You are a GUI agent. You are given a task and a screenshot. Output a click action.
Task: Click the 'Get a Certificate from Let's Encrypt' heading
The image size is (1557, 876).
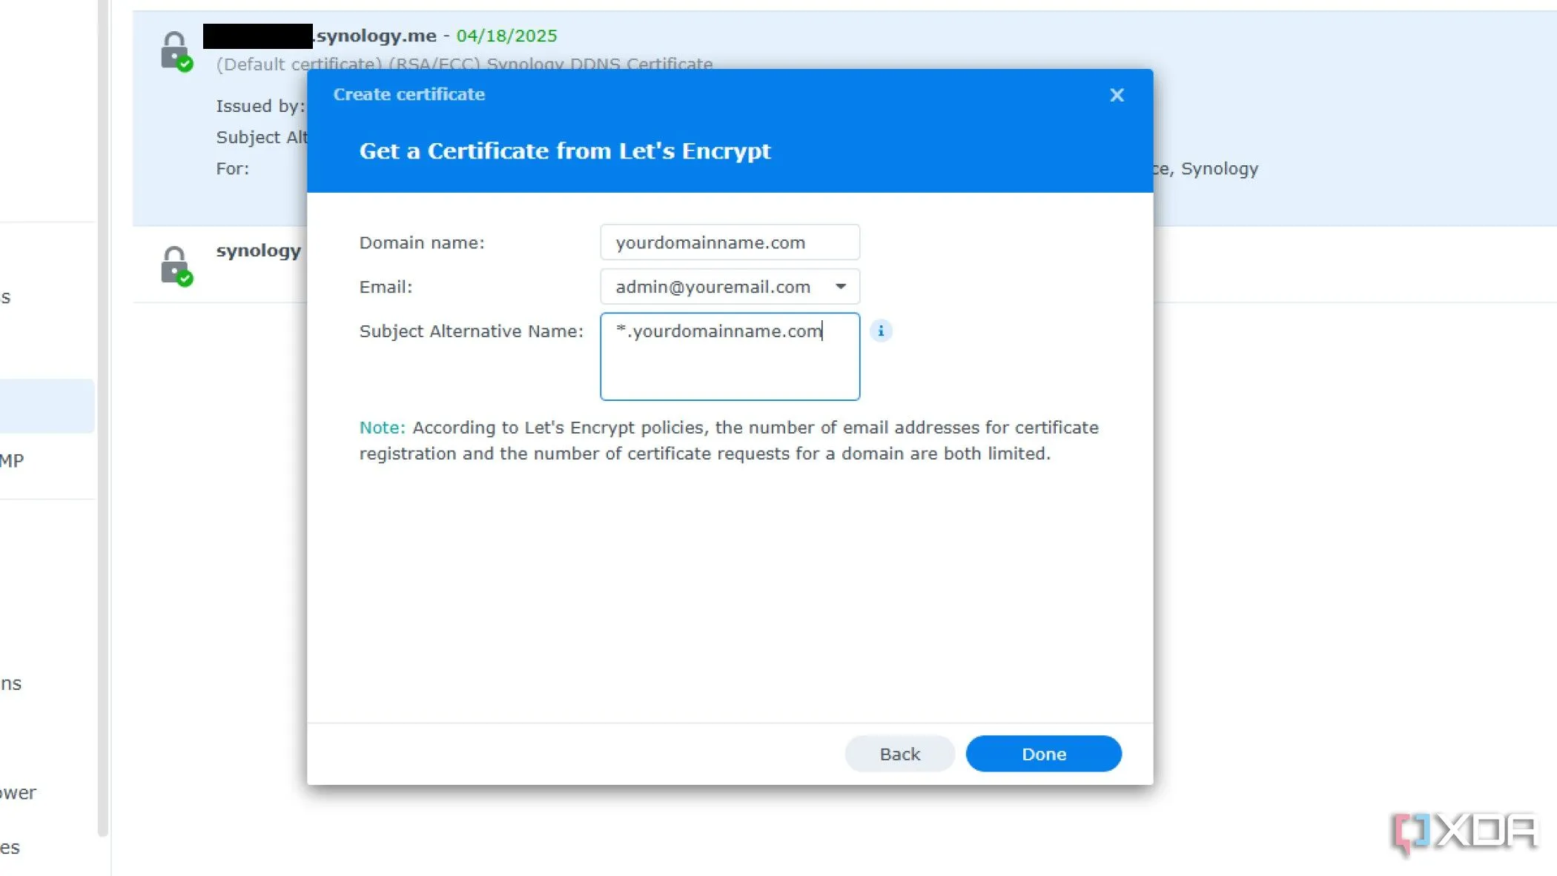(565, 151)
